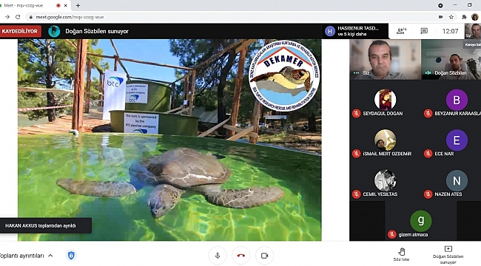Viewport: 481px width, 266px height.
Task: Click the 12:07 clock display
Action: point(450,31)
